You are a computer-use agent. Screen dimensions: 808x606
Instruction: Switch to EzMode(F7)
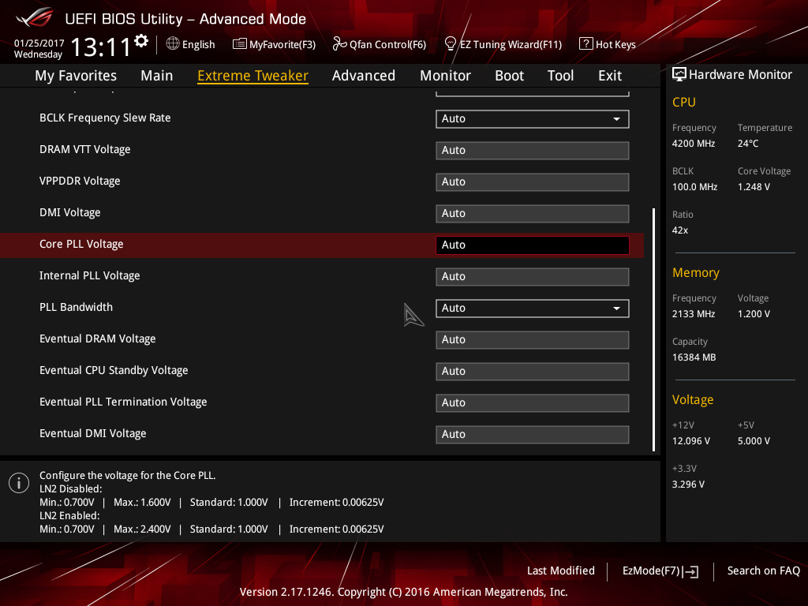tap(660, 571)
